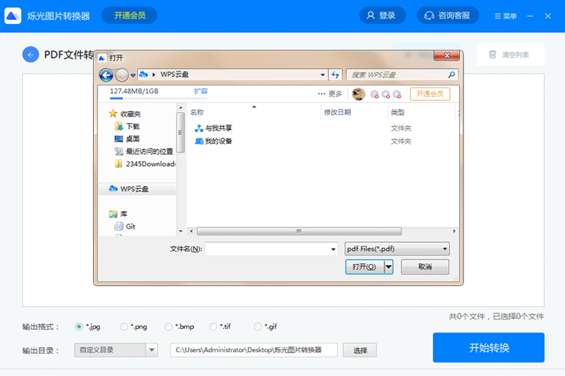Click the back arrow beside PDF文件转

pyautogui.click(x=30, y=54)
